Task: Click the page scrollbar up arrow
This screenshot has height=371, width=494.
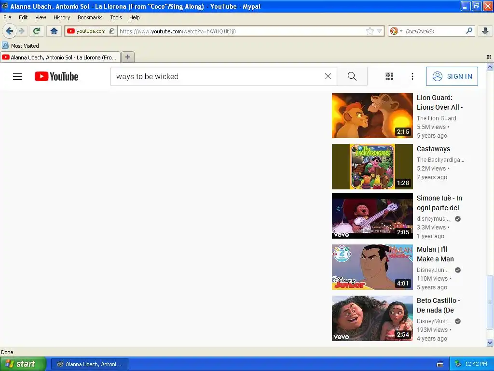Action: 490,67
